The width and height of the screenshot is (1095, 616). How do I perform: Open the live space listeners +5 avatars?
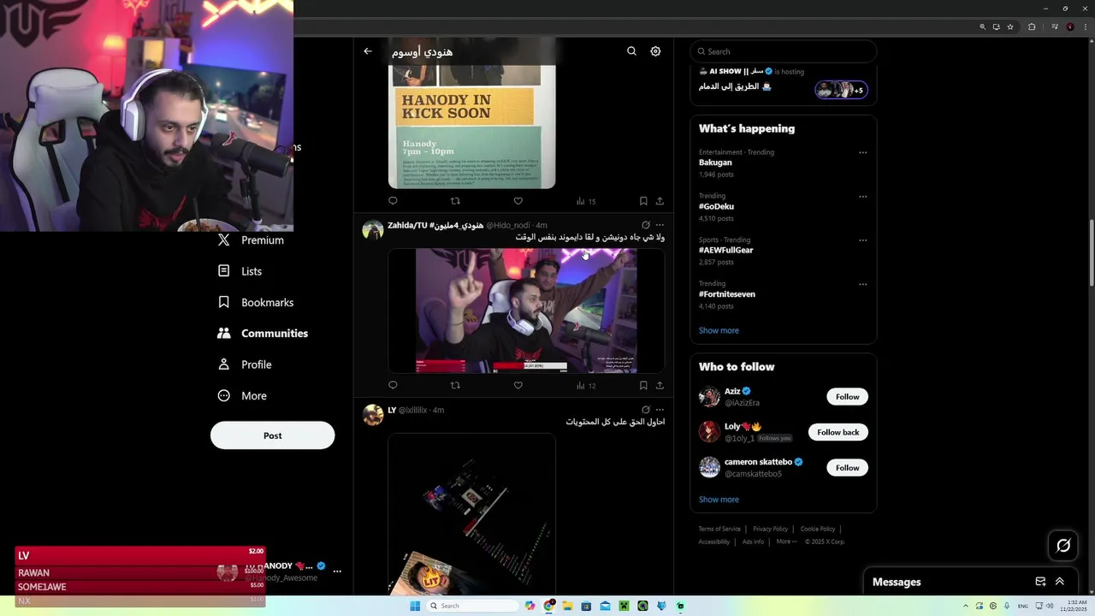tap(841, 90)
